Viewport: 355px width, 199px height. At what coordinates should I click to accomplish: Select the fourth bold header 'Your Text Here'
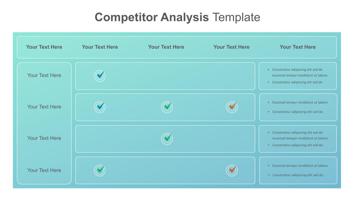click(x=231, y=47)
